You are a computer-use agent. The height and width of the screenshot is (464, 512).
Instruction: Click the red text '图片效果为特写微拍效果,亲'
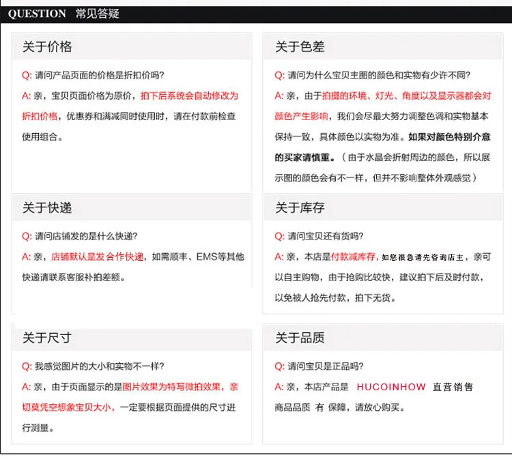click(180, 388)
